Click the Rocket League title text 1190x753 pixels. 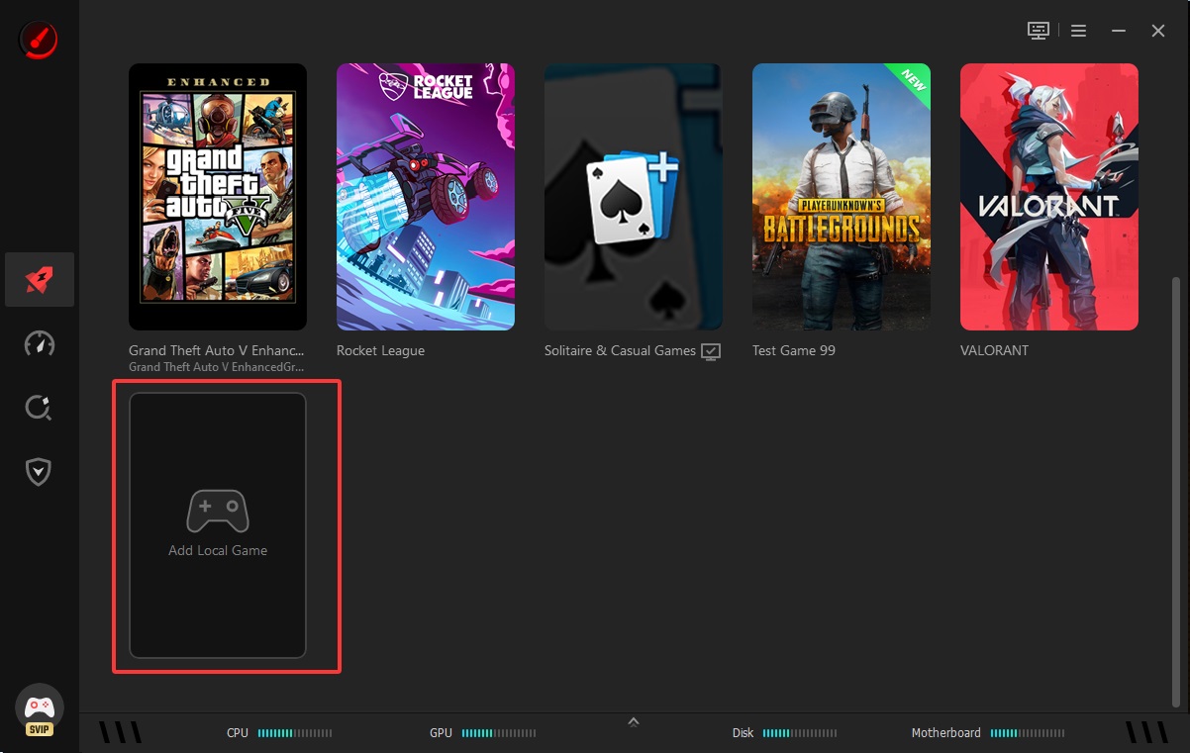(x=380, y=350)
